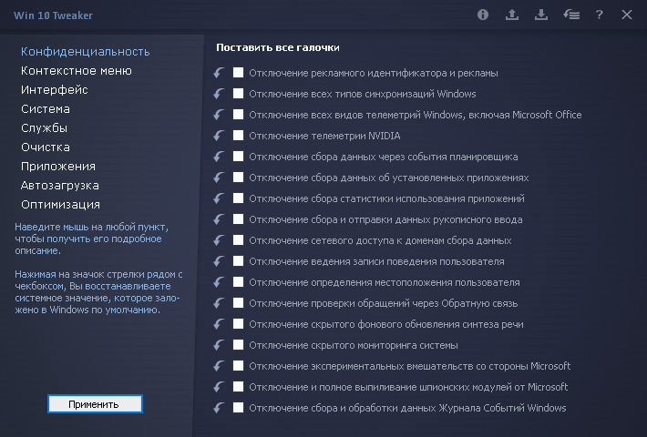Enable checkbox for disabling handwriting data collection
Image resolution: width=647 pixels, height=437 pixels.
[x=238, y=218]
